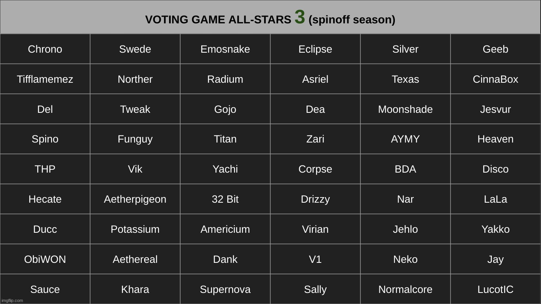Select the Chrono cell

pos(45,49)
